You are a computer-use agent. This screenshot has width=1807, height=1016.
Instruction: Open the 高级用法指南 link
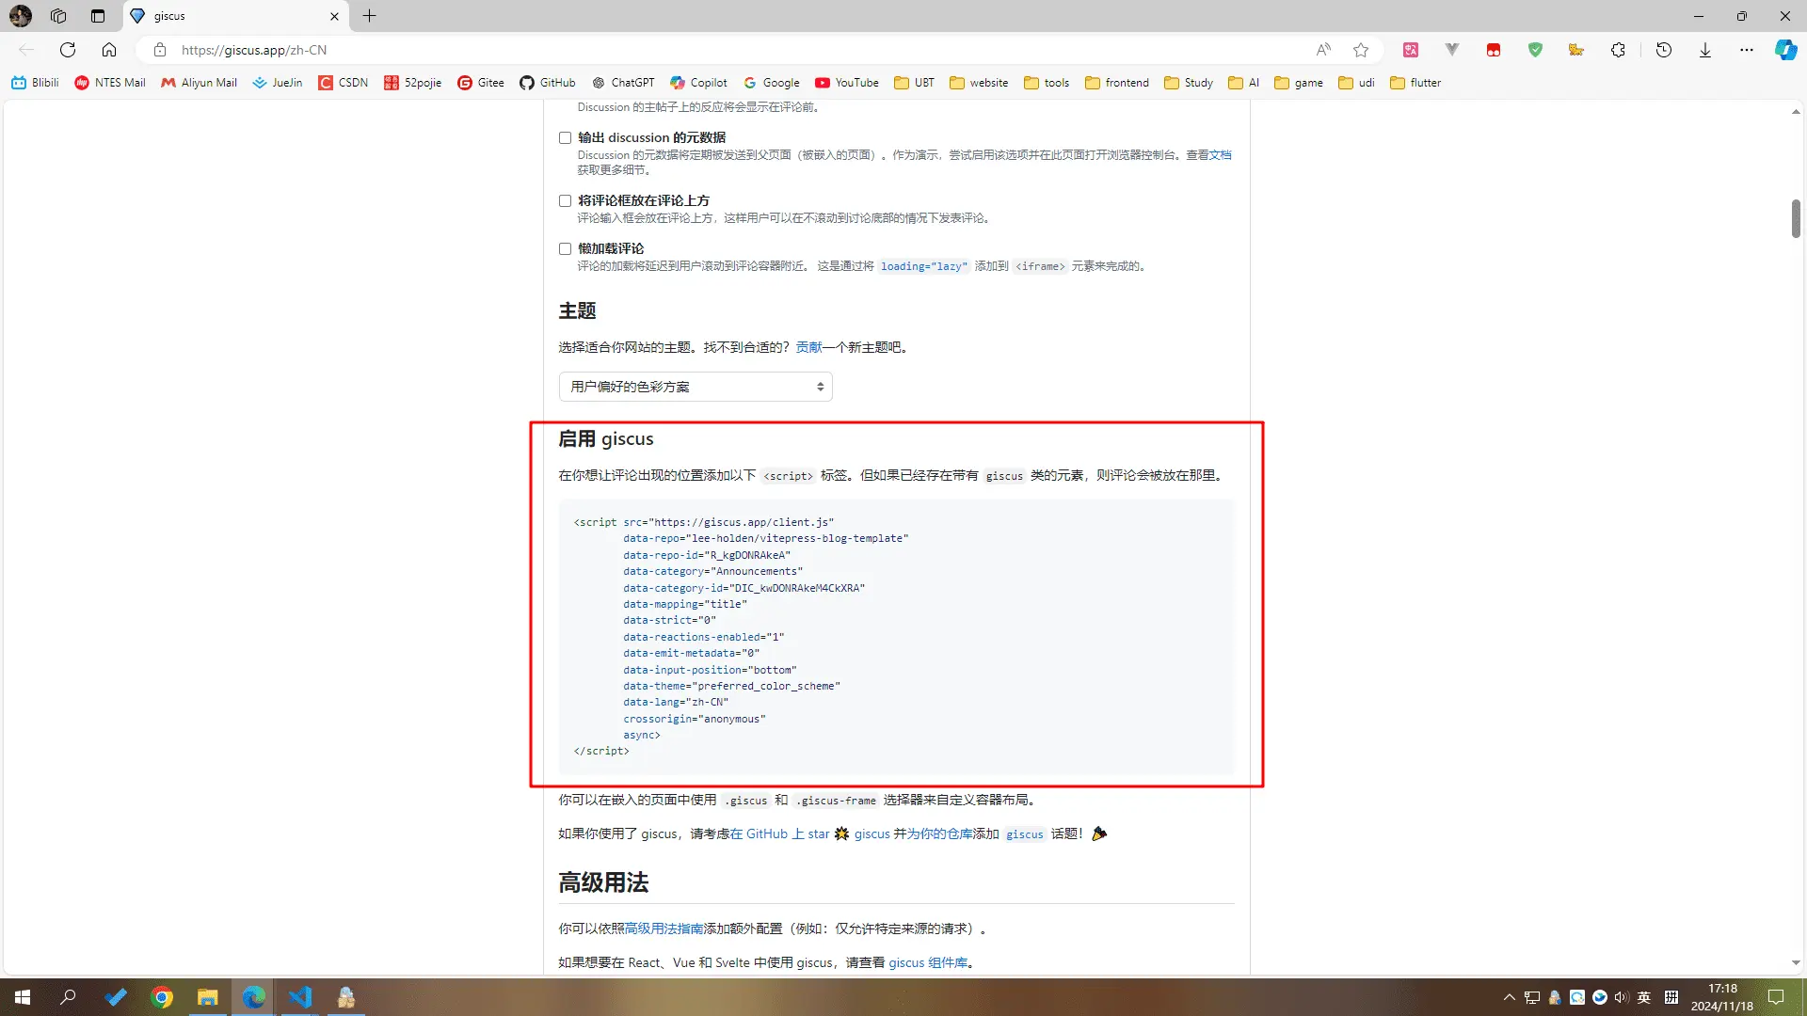pyautogui.click(x=664, y=929)
